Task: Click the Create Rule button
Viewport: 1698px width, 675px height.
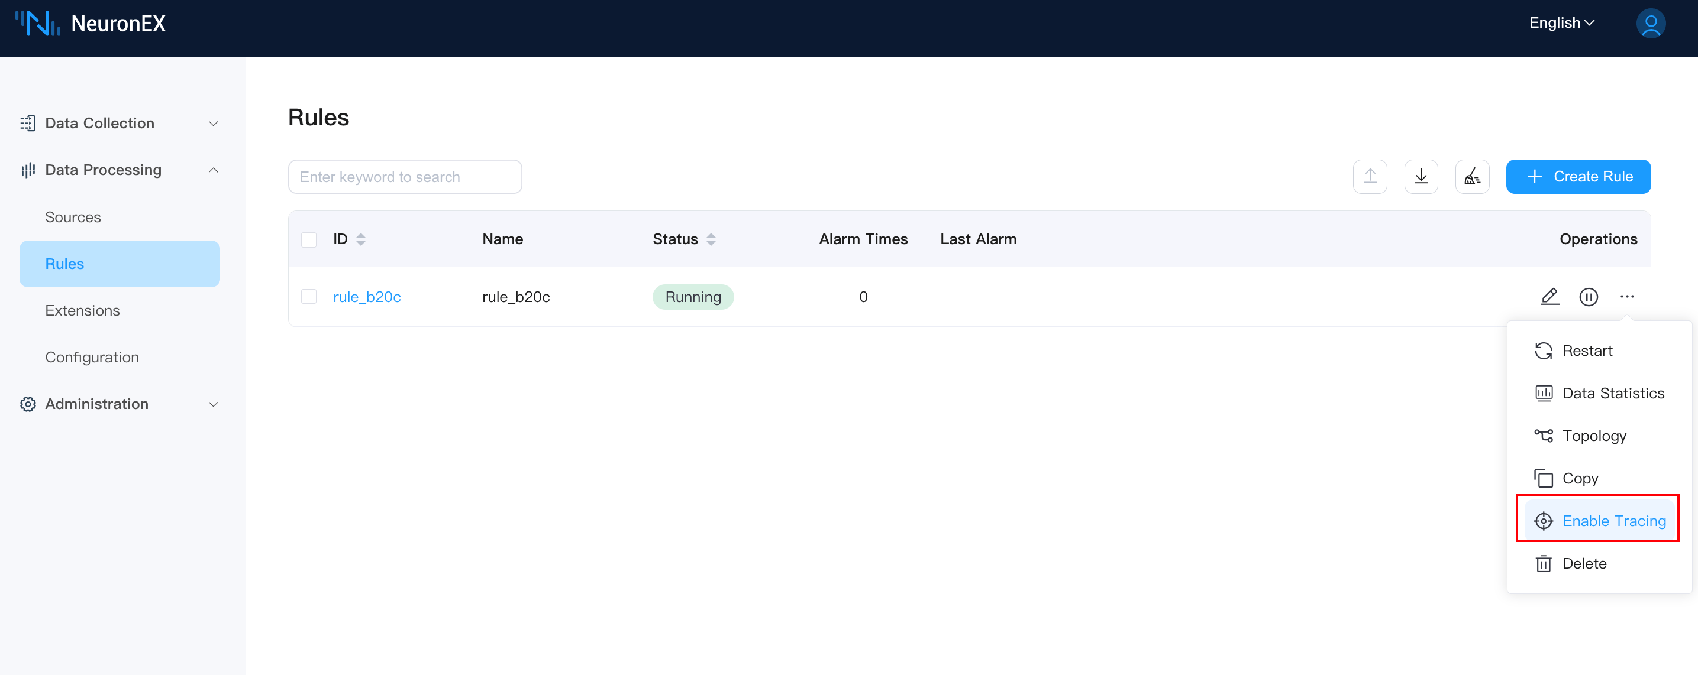Action: (x=1577, y=177)
